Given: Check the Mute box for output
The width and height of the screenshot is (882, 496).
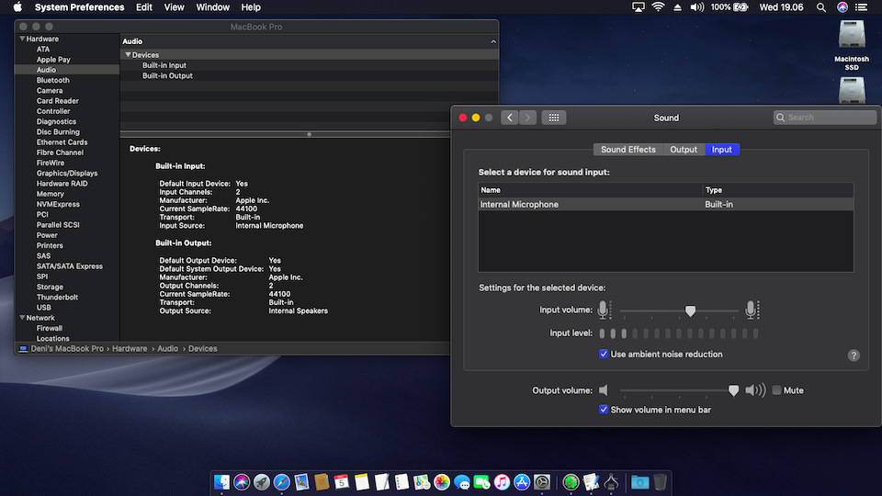Looking at the screenshot, I should (777, 390).
